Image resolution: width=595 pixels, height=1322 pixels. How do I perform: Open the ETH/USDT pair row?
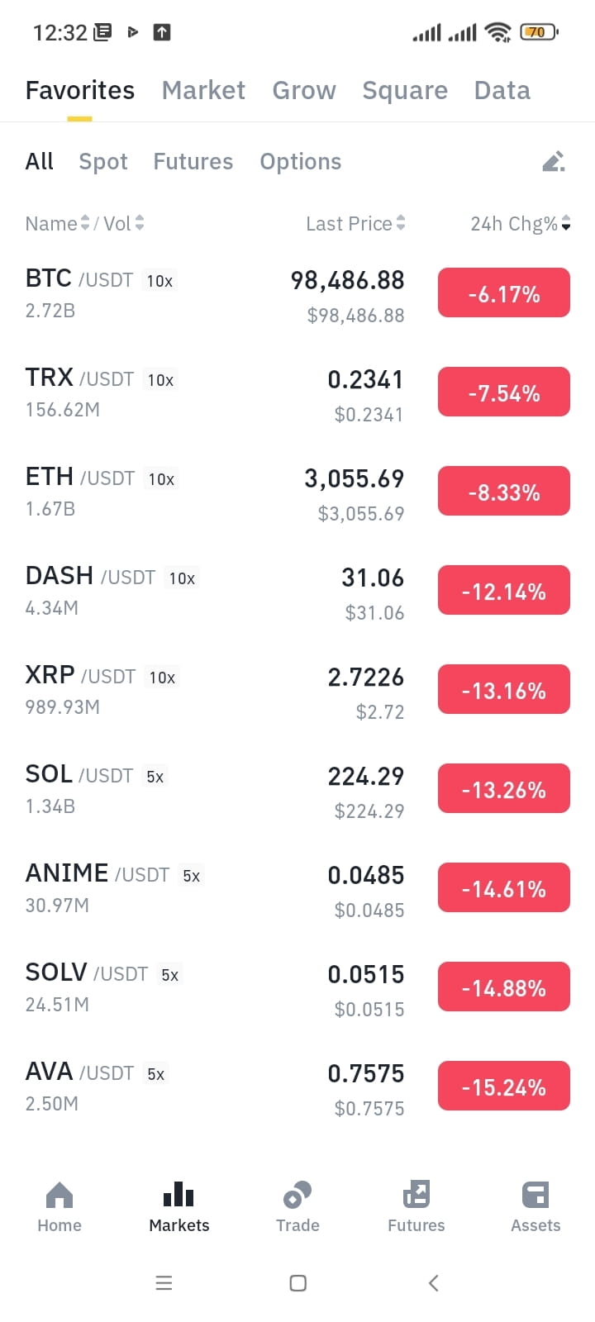point(297,492)
